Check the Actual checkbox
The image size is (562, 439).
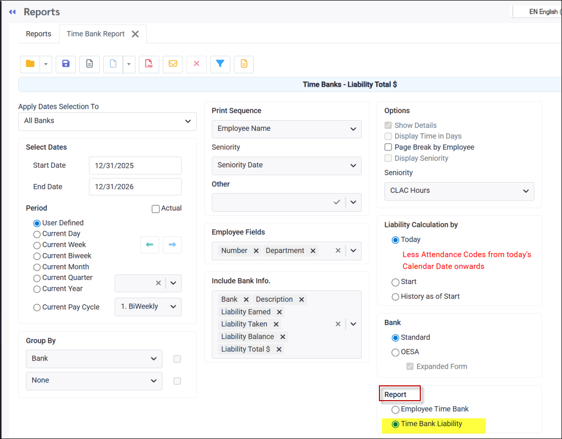click(156, 209)
